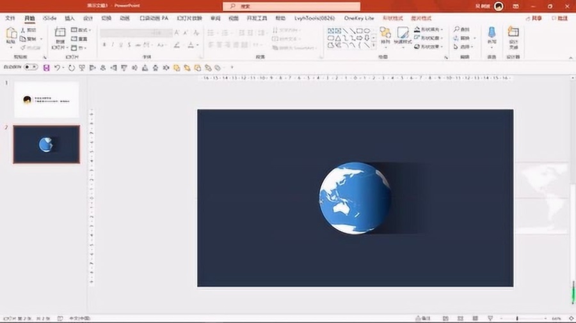This screenshot has width=576, height=323.
Task: Switch to the Insert tab
Action: pyautogui.click(x=69, y=18)
